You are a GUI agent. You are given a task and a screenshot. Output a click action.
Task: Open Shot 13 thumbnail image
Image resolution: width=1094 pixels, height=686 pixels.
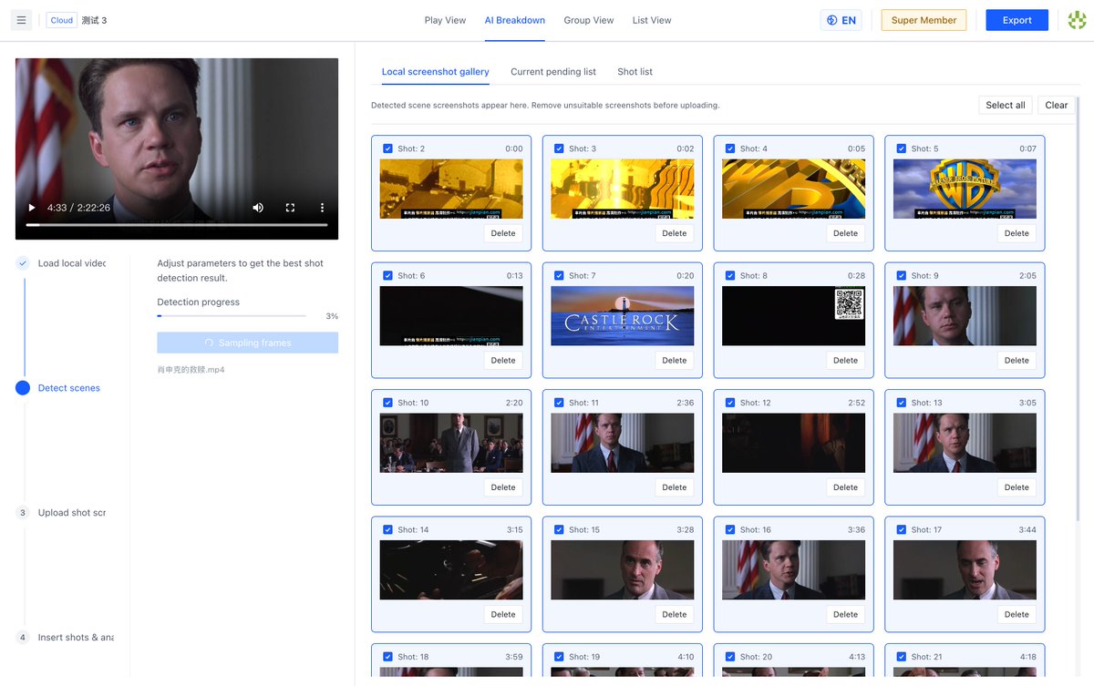pyautogui.click(x=965, y=443)
